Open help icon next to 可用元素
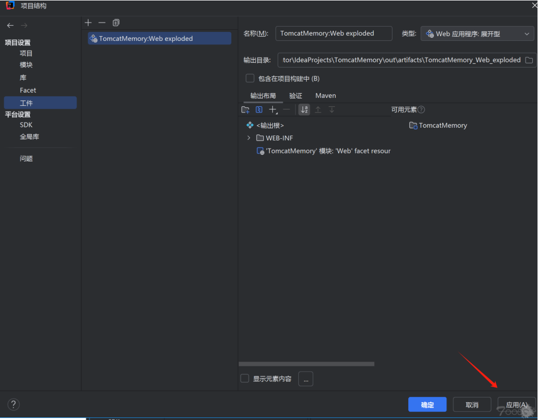The image size is (538, 420). coord(421,109)
